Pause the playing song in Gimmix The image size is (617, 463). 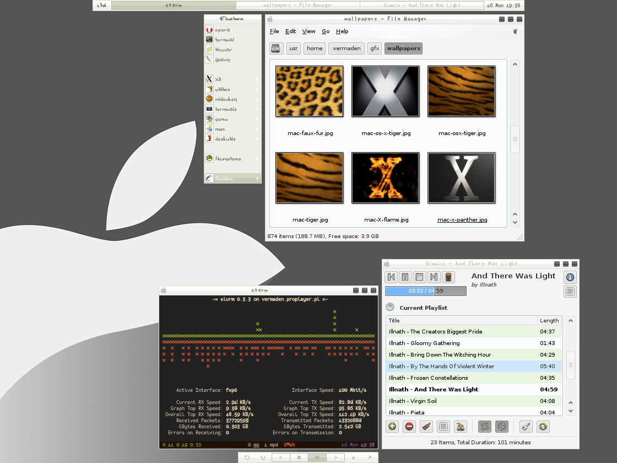point(405,277)
